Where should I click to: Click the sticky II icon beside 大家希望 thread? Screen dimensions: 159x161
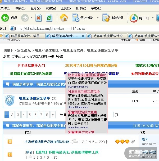click(x=10, y=142)
